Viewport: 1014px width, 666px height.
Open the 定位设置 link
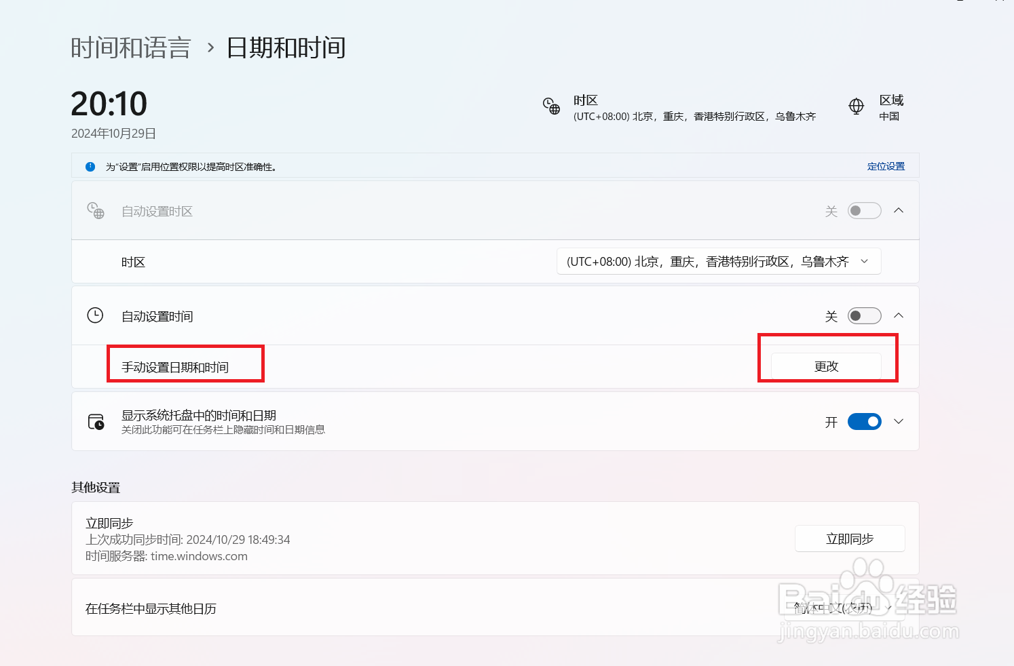point(886,166)
